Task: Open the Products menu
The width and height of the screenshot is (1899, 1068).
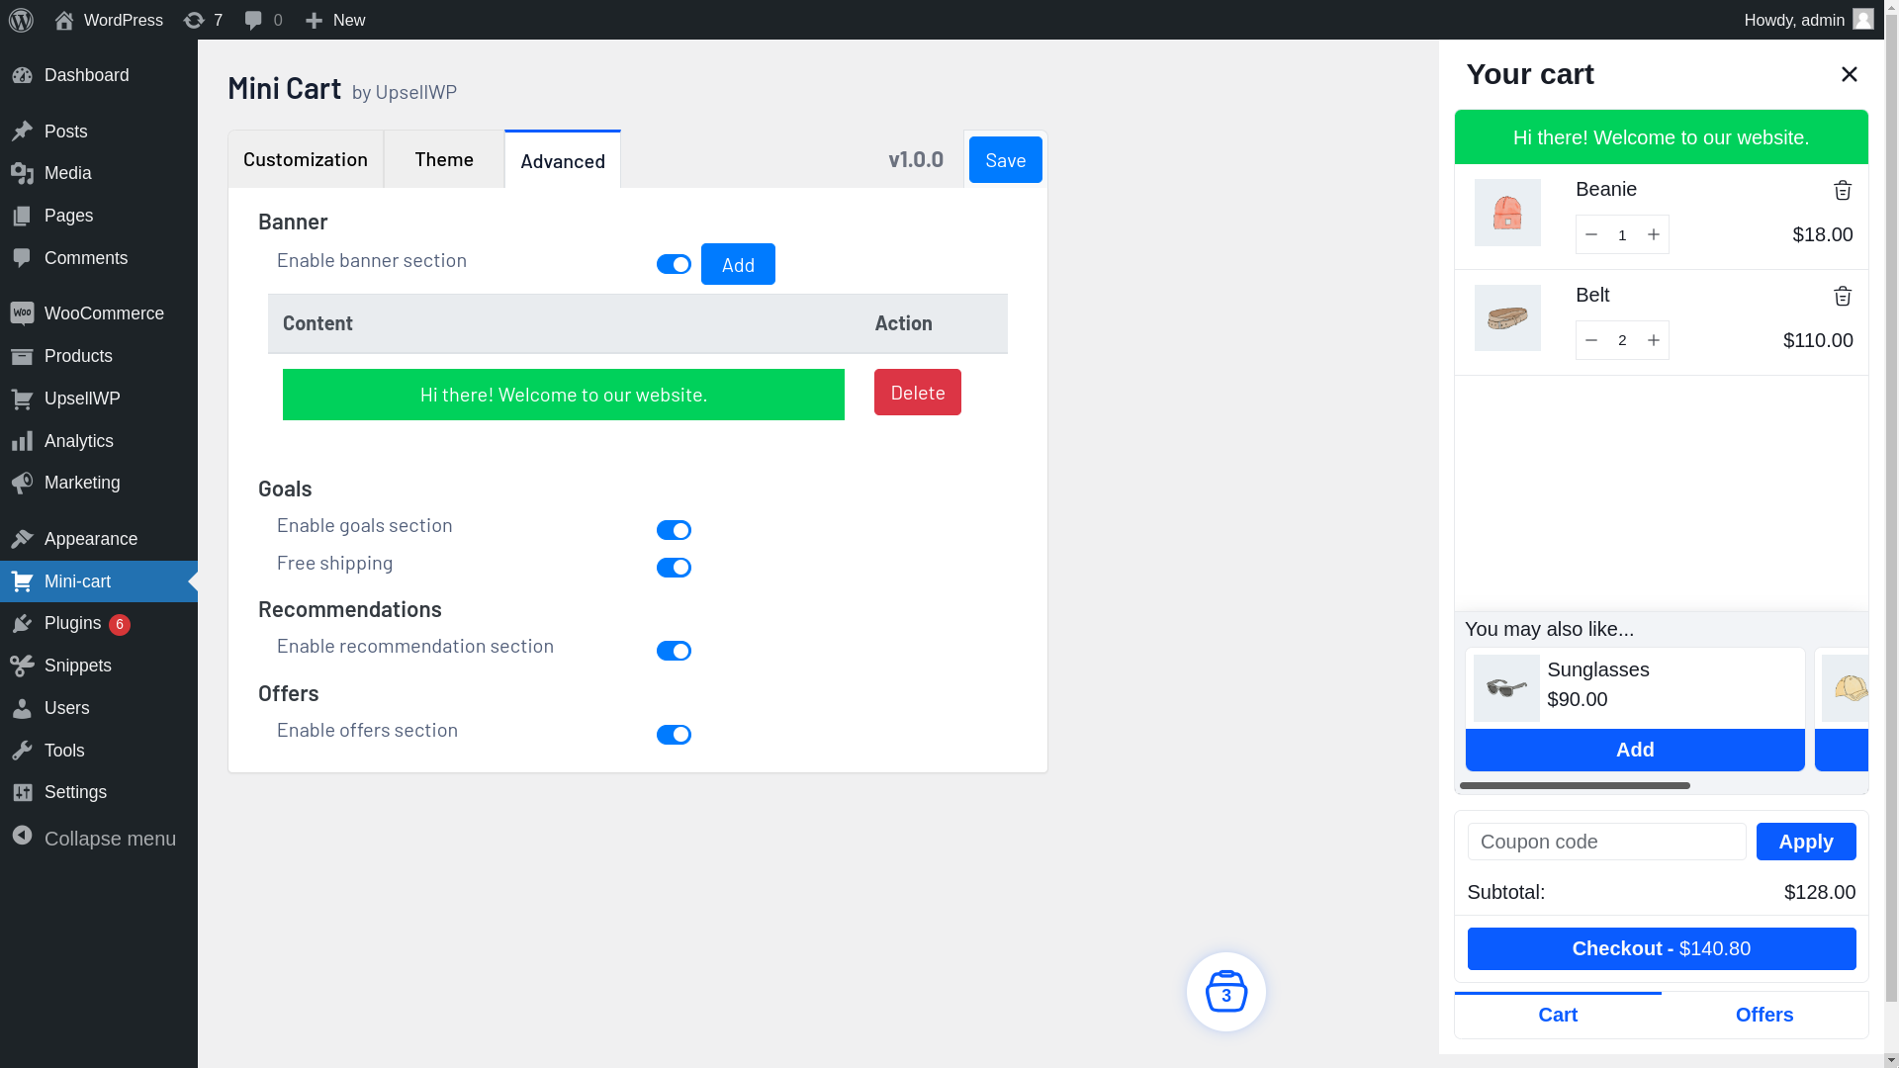Action: (99, 356)
